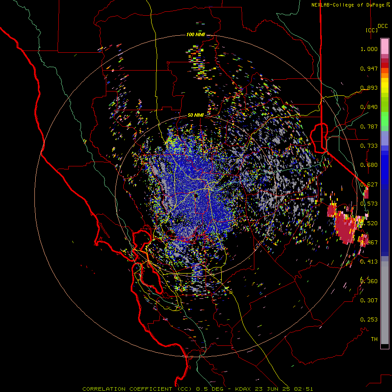Click the "0.5 DEG" elevation text in the caption
Viewport: 392px width, 392px height.
(x=210, y=389)
